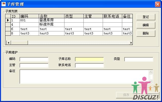
Task: Click the grid scroll-left arrow
Action: coord(8,43)
